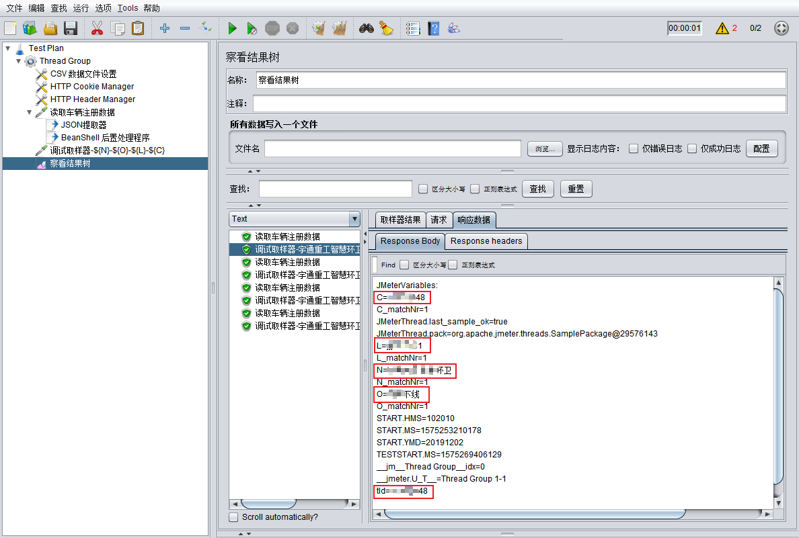799x538 pixels.
Task: Collapse the Thread Group node
Action: click(x=18, y=61)
